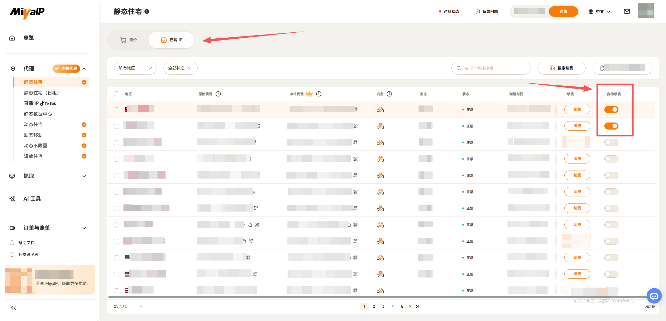Open the mail inbox icon
Screen dimensions: 666x321
tap(627, 11)
